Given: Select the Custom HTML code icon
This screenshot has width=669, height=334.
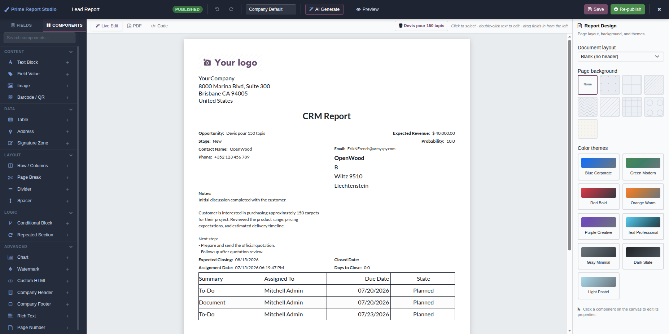Looking at the screenshot, I should coord(10,281).
